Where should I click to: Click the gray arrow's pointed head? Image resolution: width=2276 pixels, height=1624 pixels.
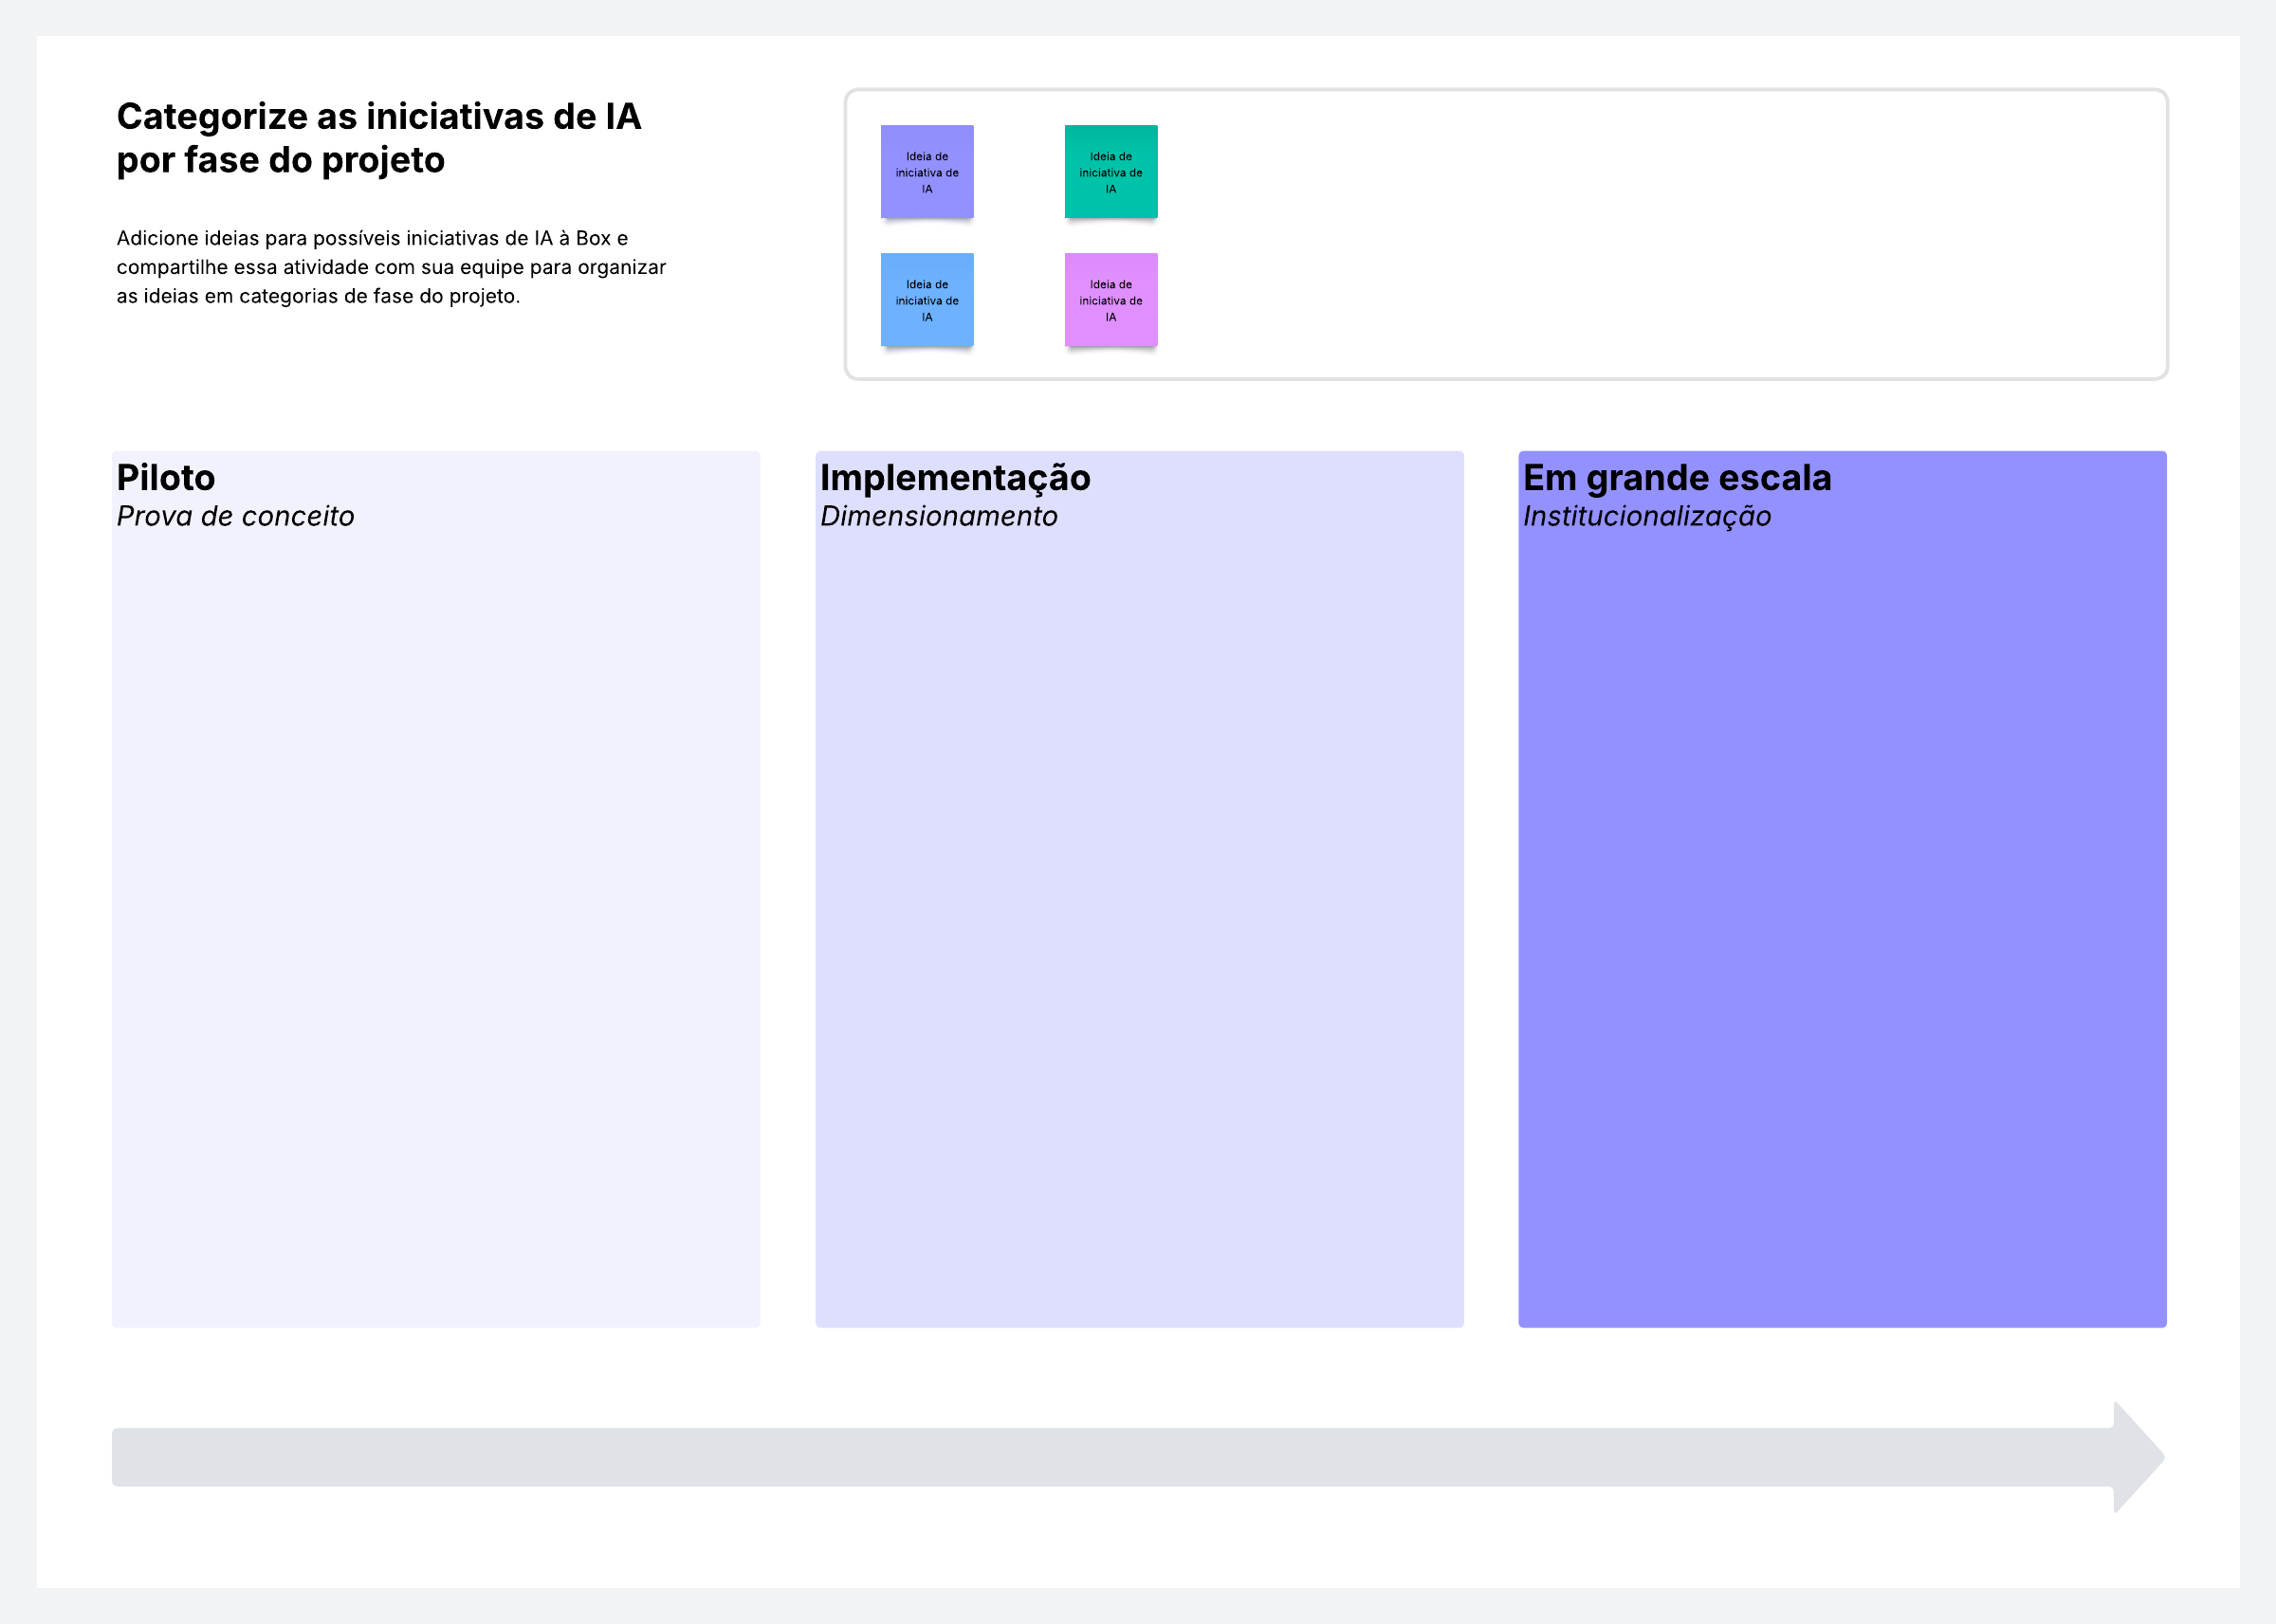point(2138,1457)
